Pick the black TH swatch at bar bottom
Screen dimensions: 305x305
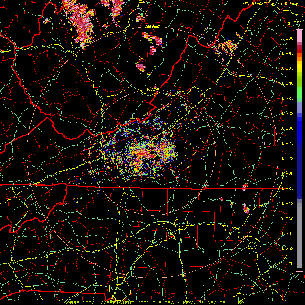[299, 270]
